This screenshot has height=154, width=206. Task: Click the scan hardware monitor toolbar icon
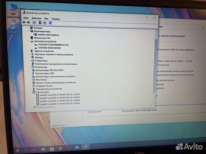pos(50,23)
